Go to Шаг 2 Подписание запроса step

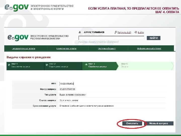[63, 66]
